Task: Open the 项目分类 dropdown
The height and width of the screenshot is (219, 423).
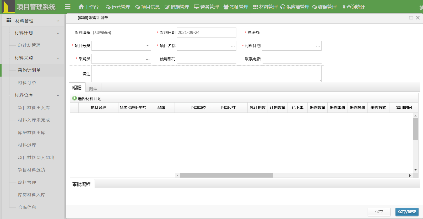Action: pyautogui.click(x=121, y=46)
